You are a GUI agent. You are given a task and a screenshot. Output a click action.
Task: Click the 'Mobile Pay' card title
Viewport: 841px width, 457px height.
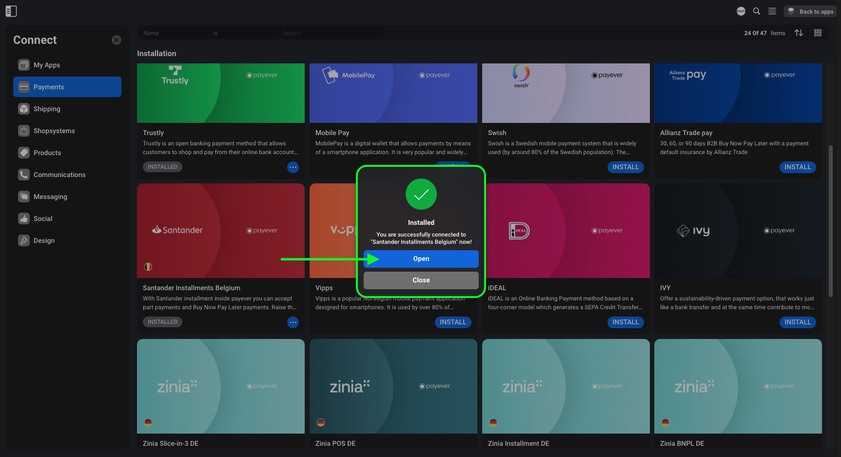coord(332,133)
